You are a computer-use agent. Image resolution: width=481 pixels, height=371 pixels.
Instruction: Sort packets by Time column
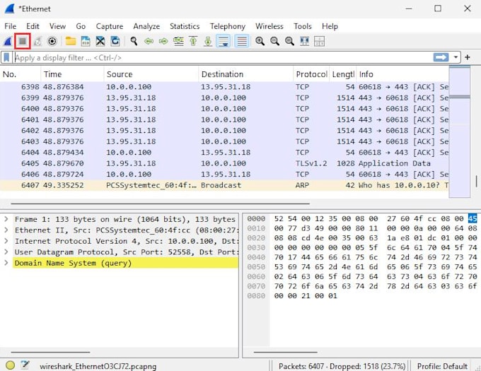point(72,74)
